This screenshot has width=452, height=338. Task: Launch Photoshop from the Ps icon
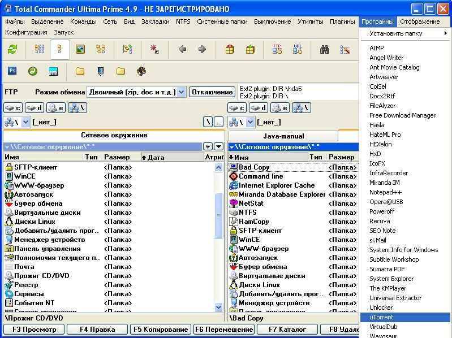(x=12, y=71)
